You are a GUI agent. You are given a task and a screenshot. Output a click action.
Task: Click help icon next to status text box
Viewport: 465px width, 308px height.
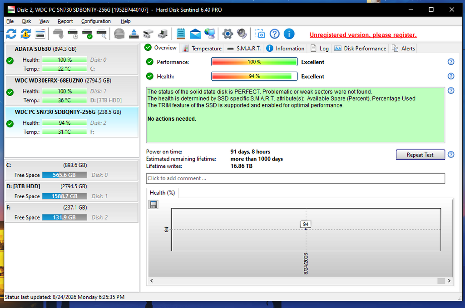pos(451,90)
